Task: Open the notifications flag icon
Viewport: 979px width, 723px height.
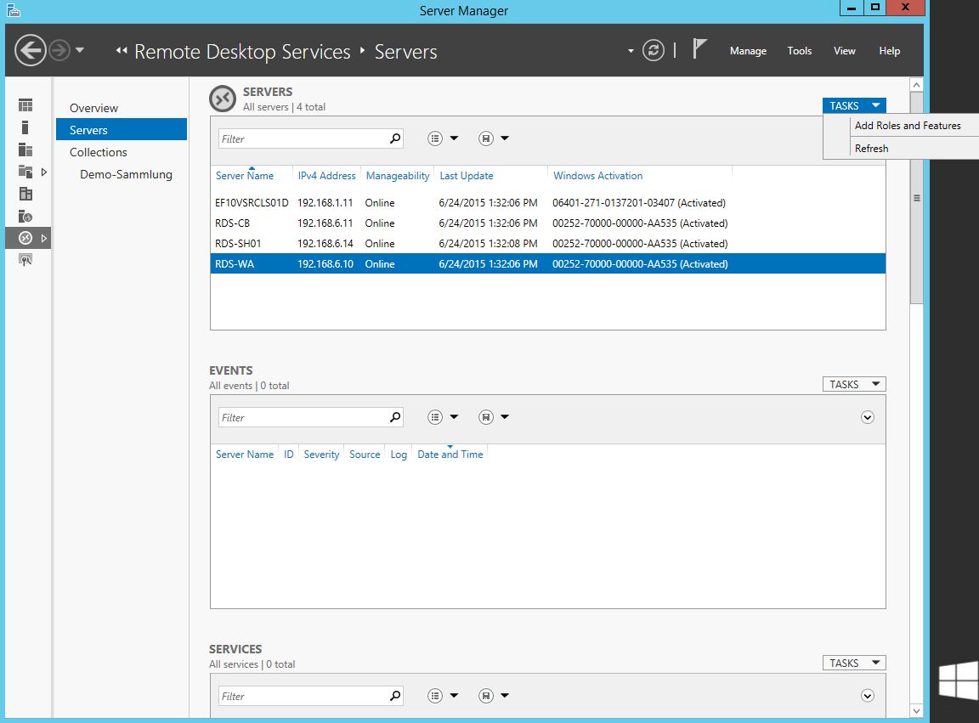Action: click(x=699, y=50)
